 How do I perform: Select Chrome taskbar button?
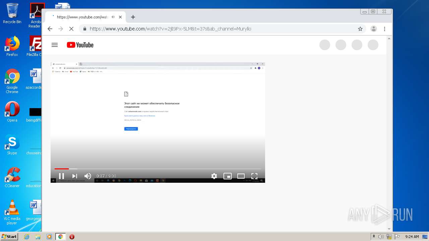[60, 237]
